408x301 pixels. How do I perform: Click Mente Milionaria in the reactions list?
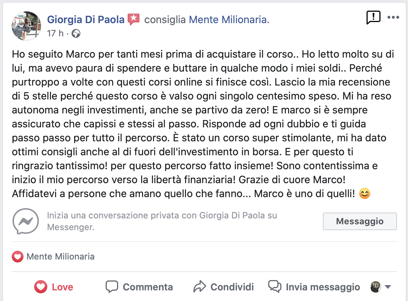click(61, 257)
